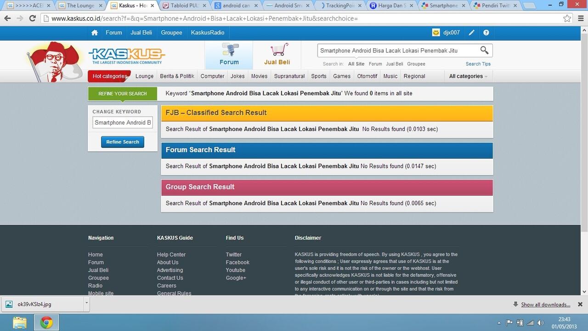Close the downloads bar
588x331 pixels.
coord(580,304)
